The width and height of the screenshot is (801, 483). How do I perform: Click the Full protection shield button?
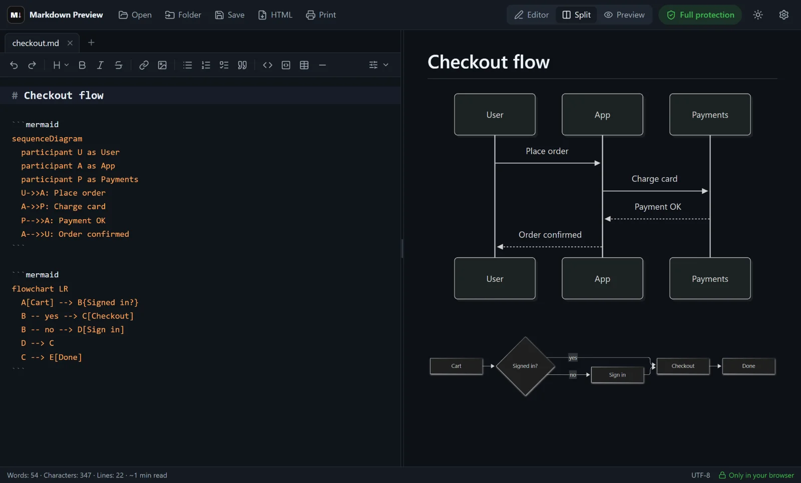700,15
